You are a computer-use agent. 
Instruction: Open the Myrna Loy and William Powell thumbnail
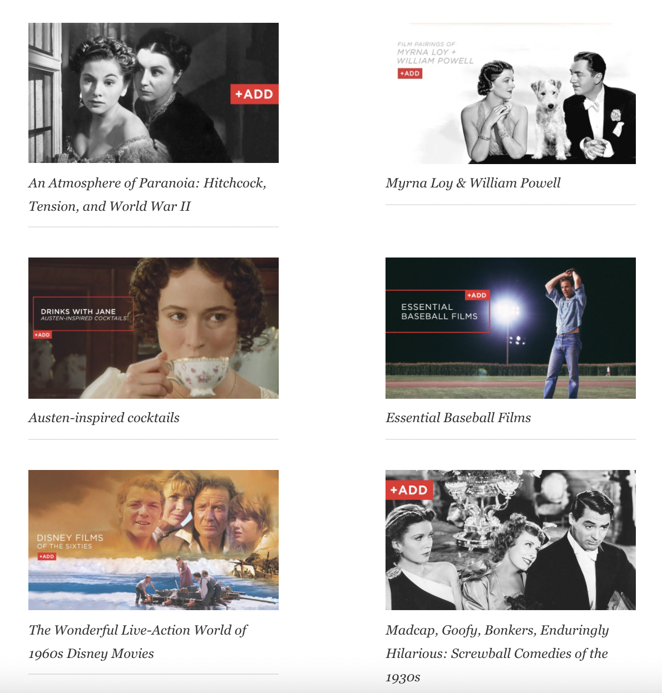511,93
